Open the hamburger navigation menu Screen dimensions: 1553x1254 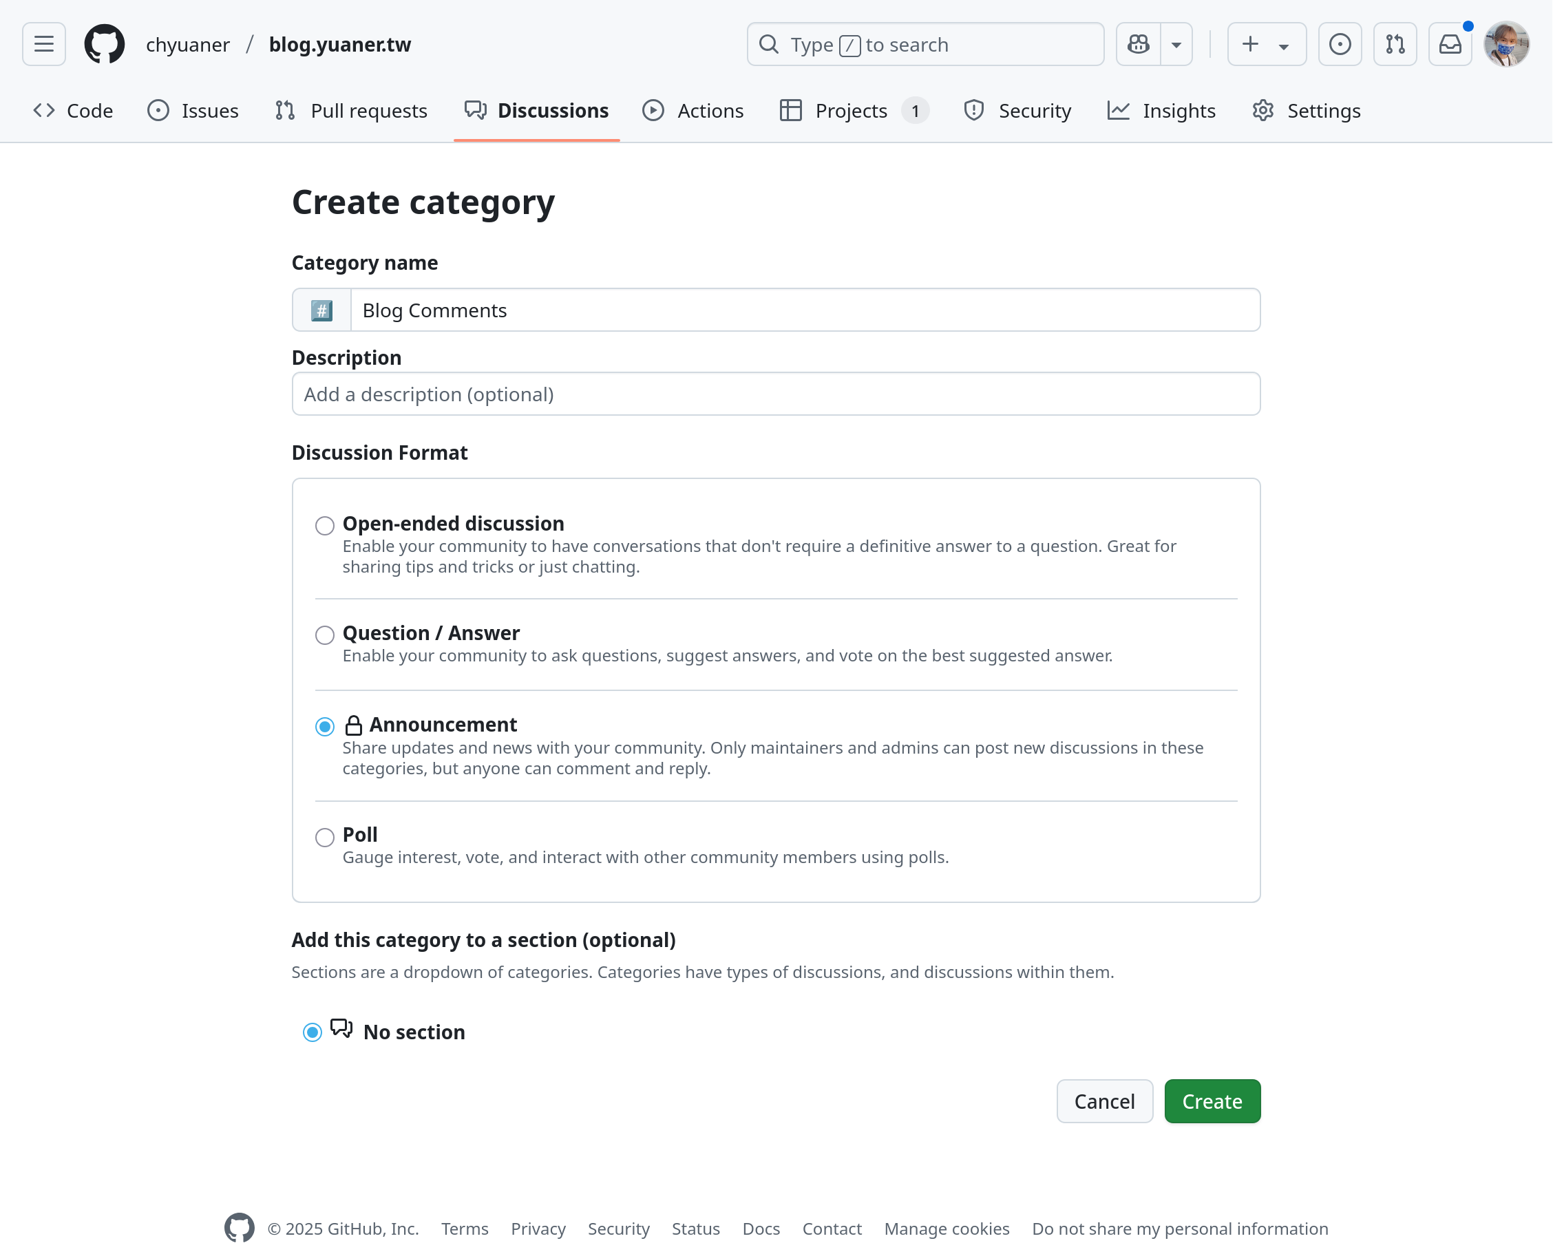pos(43,44)
